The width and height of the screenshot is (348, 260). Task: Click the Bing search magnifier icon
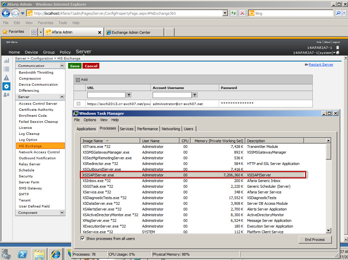[x=338, y=13]
